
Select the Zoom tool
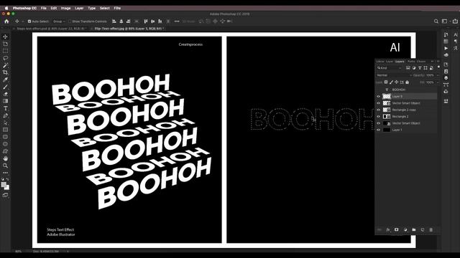click(x=5, y=166)
